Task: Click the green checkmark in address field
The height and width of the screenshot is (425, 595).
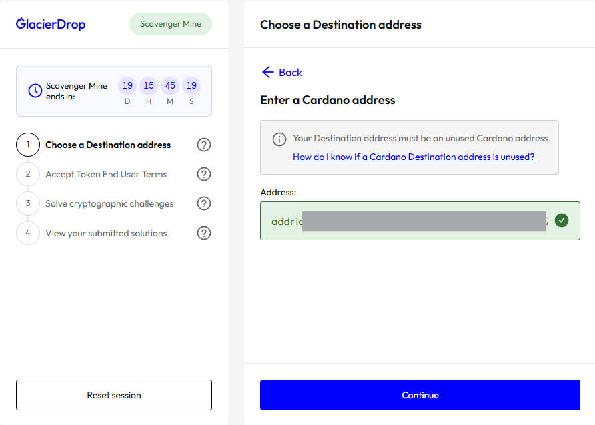Action: coord(562,221)
